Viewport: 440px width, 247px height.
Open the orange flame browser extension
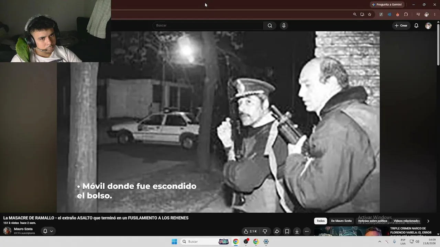[x=398, y=14]
